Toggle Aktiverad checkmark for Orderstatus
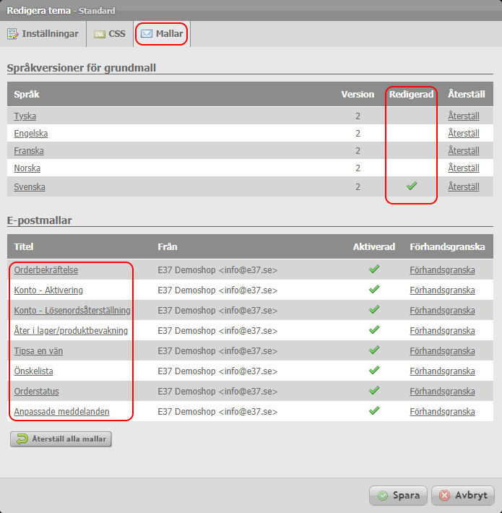The height and width of the screenshot is (513, 502). click(x=374, y=390)
